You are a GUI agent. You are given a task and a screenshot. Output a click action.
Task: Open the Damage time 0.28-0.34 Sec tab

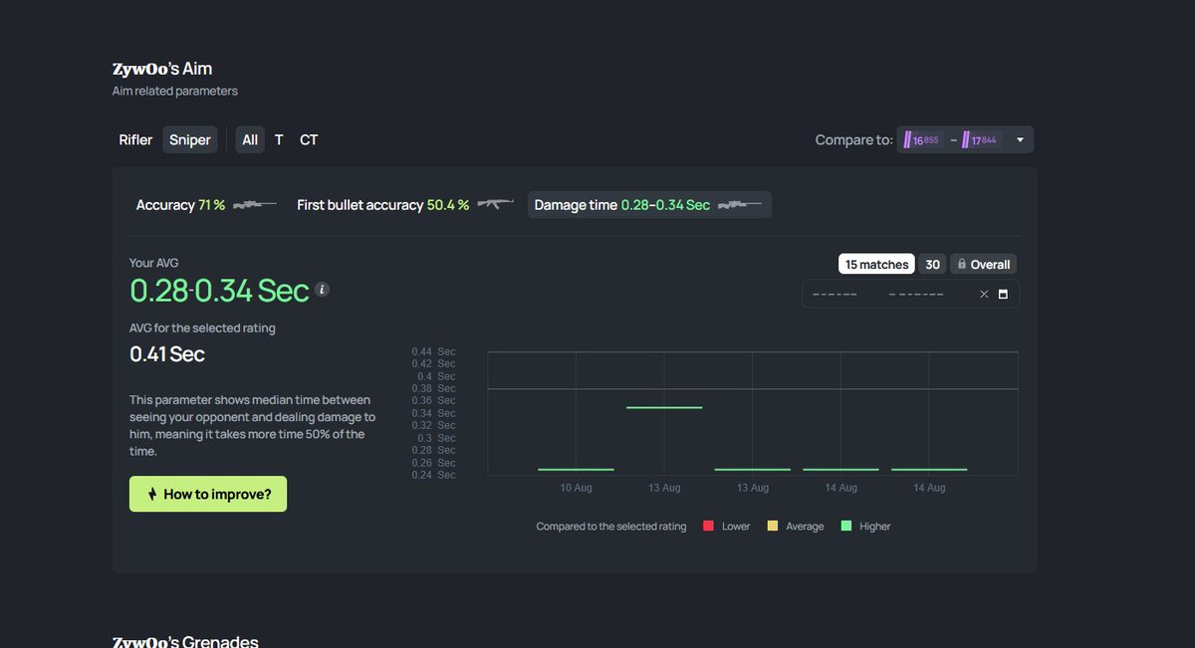pyautogui.click(x=649, y=205)
